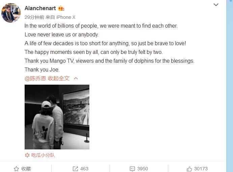Collapse the post with the upward caret
The image size is (233, 172).
point(76,78)
